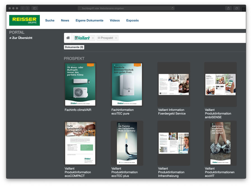Click the Zur Übersicht link
The width and height of the screenshot is (252, 186).
pos(21,38)
